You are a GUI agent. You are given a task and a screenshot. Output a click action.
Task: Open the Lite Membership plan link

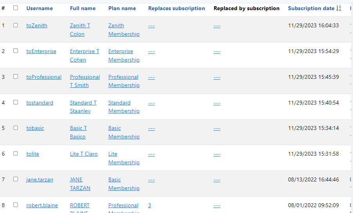pos(124,158)
